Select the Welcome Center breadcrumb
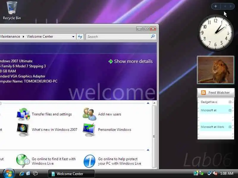The image size is (238, 178). [40, 36]
